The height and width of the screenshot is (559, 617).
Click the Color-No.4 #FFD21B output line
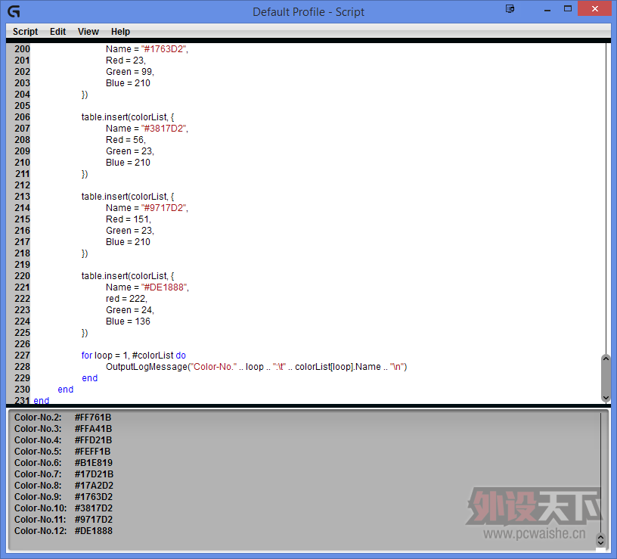(x=63, y=440)
